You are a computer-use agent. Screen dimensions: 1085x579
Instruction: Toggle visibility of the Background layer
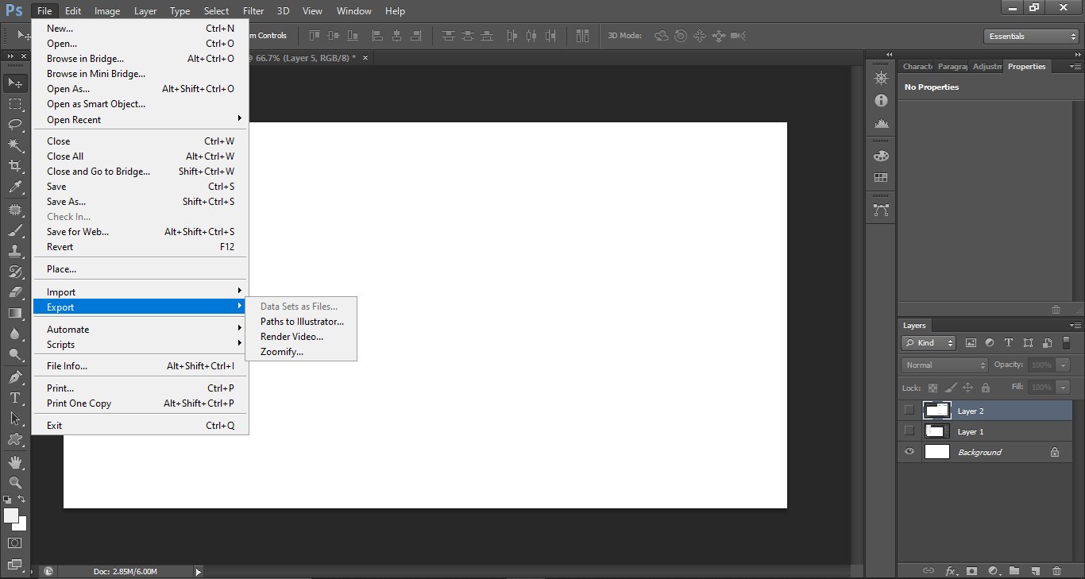[x=909, y=451]
